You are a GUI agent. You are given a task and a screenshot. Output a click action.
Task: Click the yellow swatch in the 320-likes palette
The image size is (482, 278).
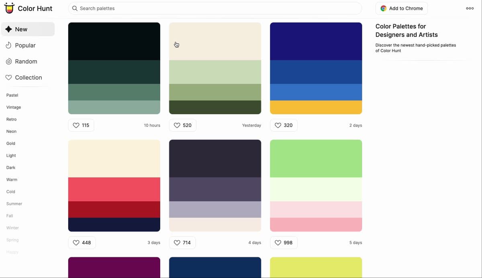coord(316,107)
